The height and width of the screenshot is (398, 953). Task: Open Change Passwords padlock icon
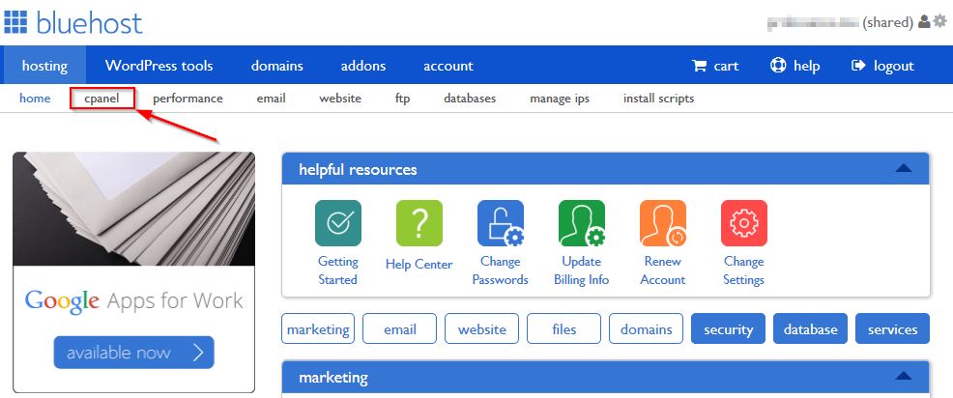point(501,223)
